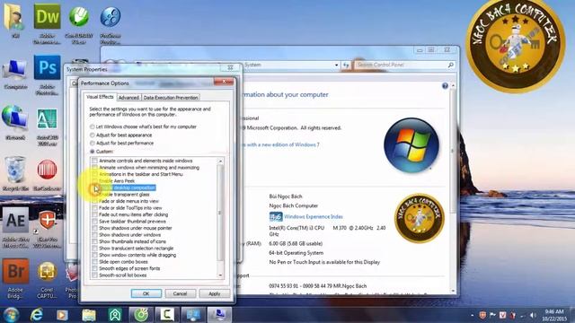Check Animate windows when minimizing and maximizing
Viewport: 575px width, 323px height.
tap(94, 168)
